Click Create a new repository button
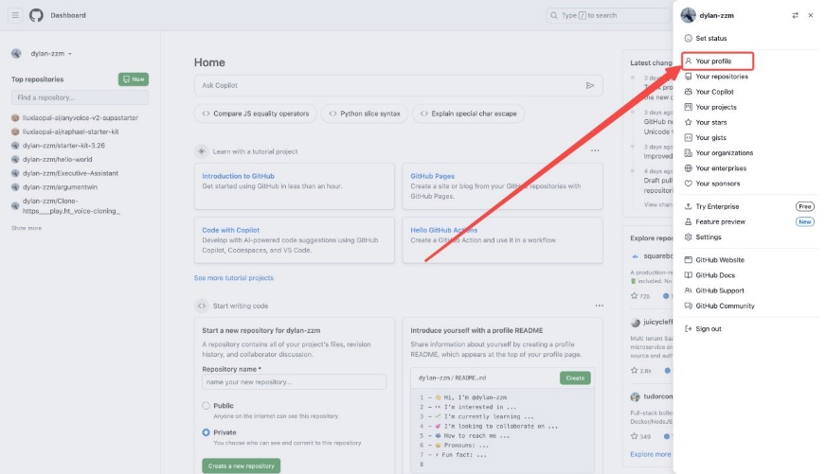 click(241, 465)
